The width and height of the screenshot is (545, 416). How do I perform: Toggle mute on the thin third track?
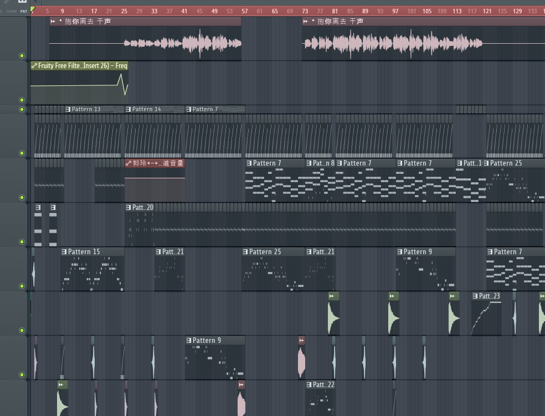coord(22,109)
